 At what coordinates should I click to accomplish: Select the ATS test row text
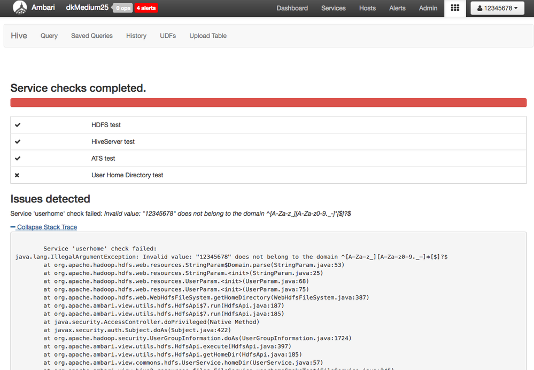click(x=103, y=158)
